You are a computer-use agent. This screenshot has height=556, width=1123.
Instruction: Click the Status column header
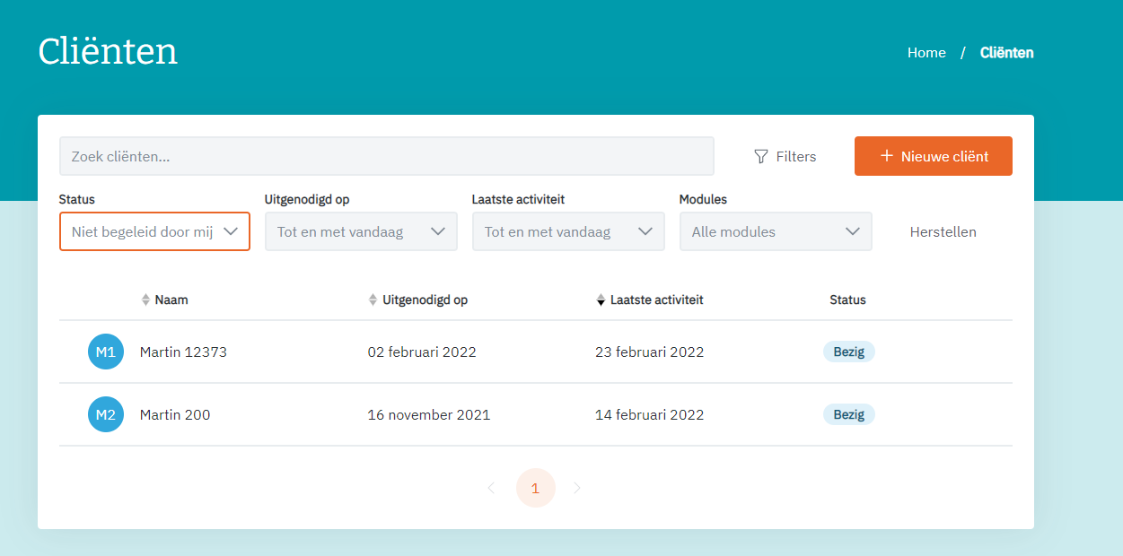847,300
